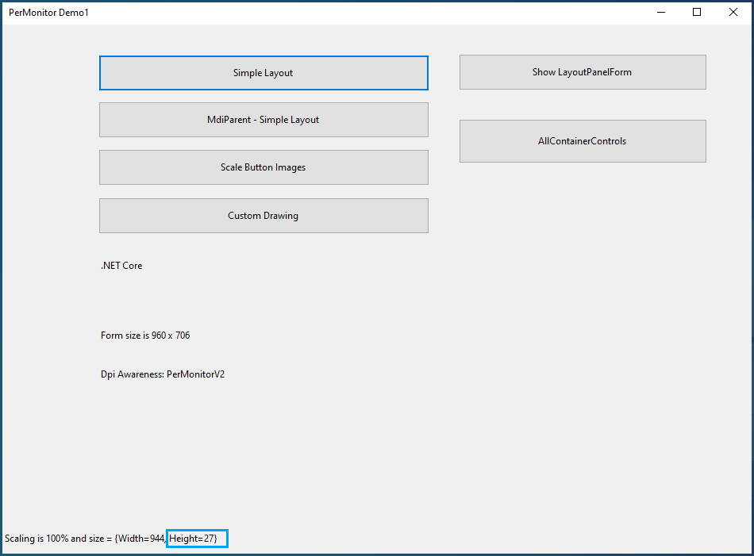The height and width of the screenshot is (556, 754).
Task: Click the highlighted Height=27 value box
Action: click(196, 538)
